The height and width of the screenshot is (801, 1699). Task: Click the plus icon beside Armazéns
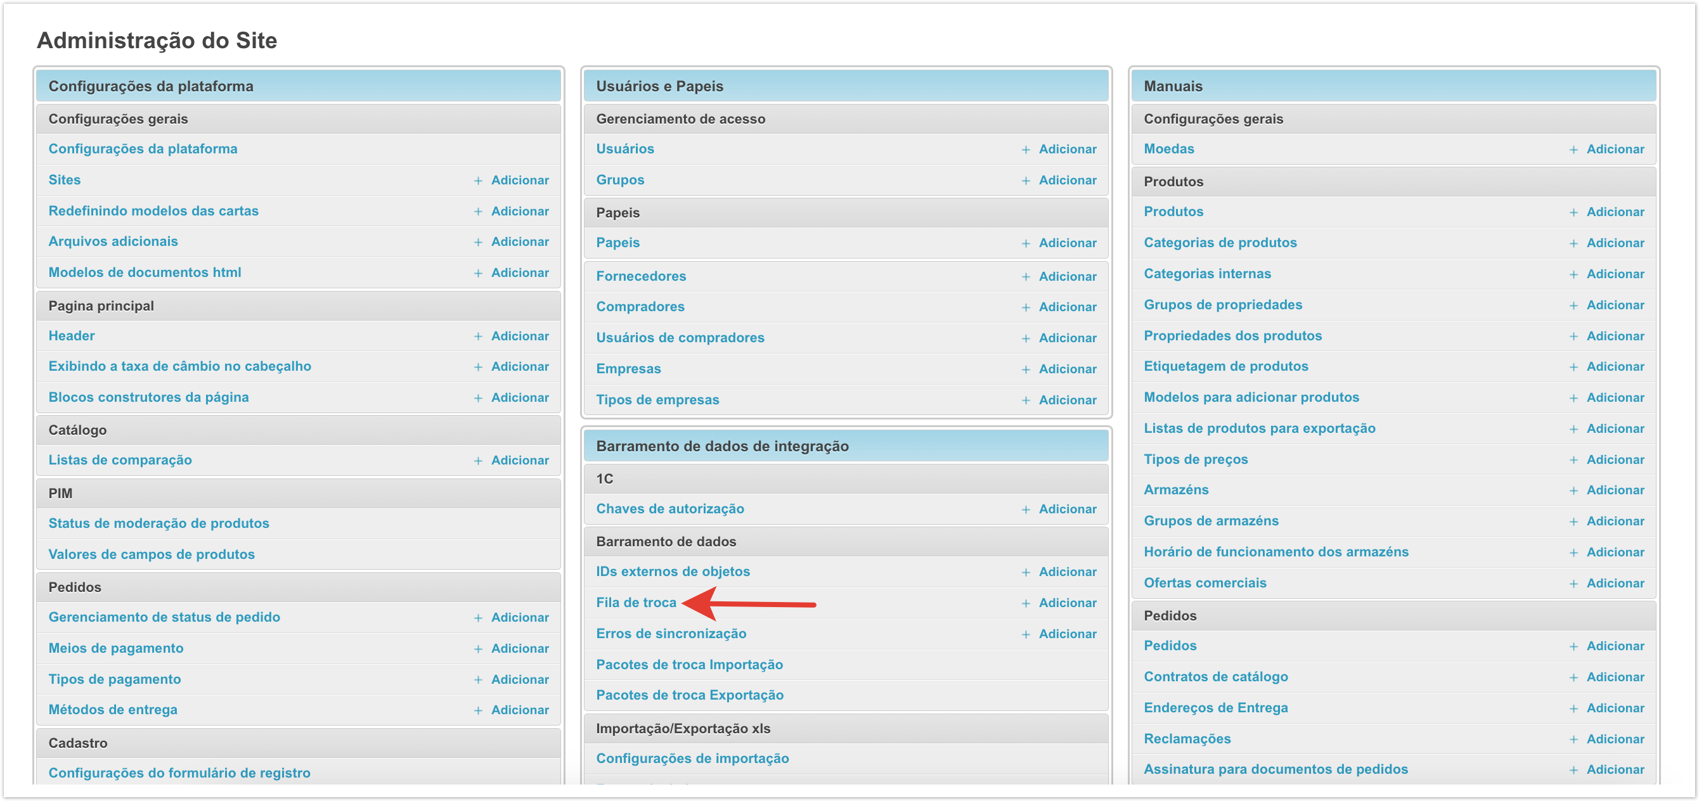(1573, 490)
